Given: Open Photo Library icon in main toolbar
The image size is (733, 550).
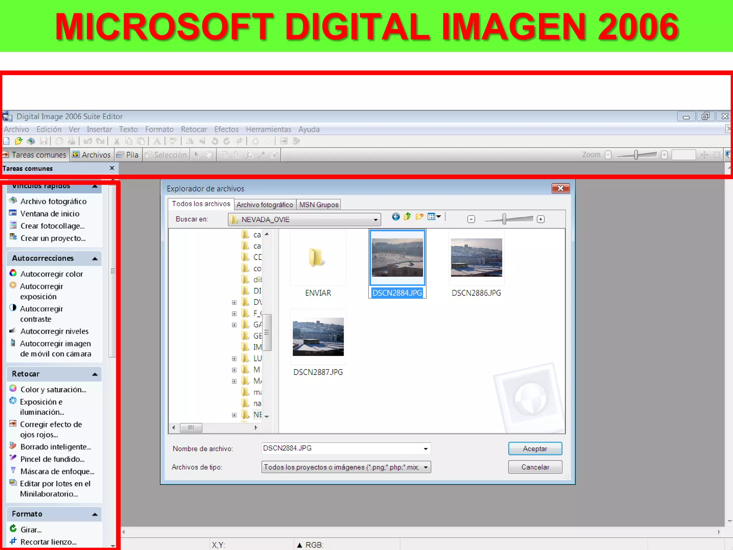Looking at the screenshot, I should pos(31,141).
